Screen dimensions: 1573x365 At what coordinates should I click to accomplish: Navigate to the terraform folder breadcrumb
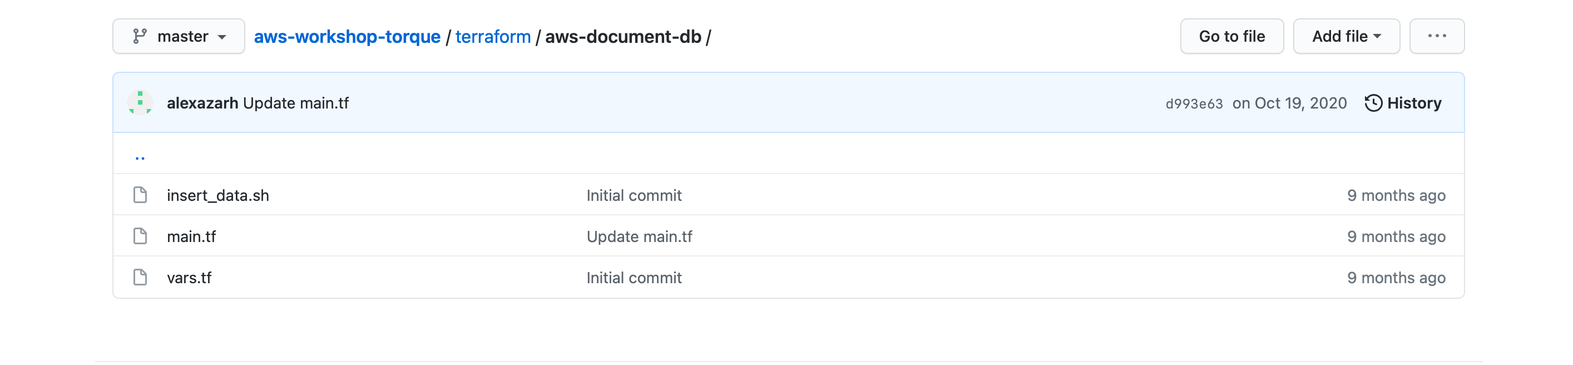click(493, 37)
